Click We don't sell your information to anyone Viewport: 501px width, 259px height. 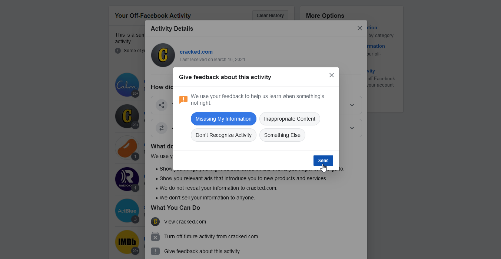pyautogui.click(x=208, y=198)
